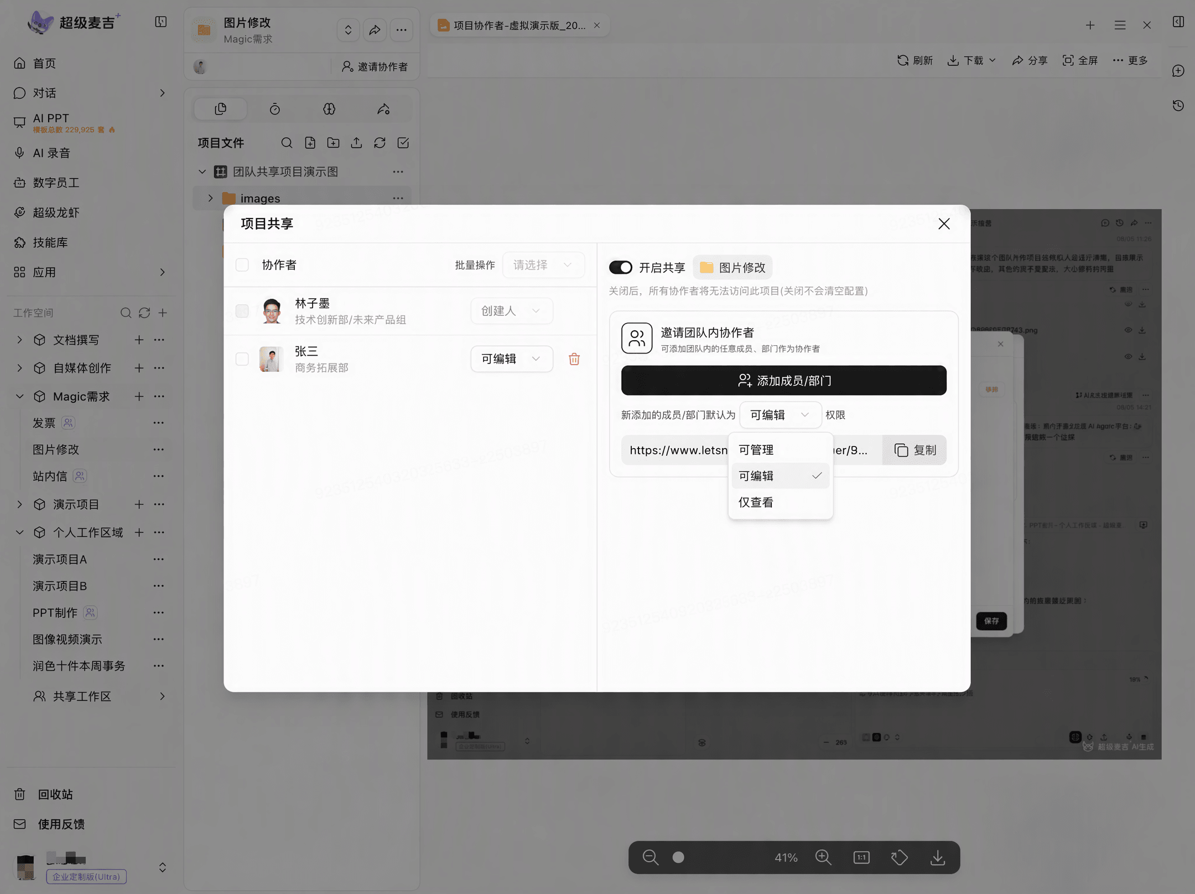The width and height of the screenshot is (1195, 894).
Task: Delete collaborator 张三 with the trash icon
Action: [x=574, y=359]
